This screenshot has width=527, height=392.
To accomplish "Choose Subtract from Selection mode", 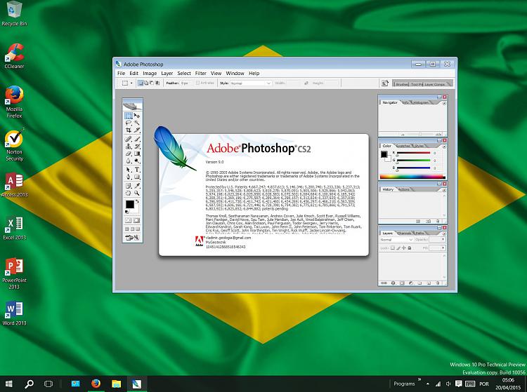I will point(152,83).
